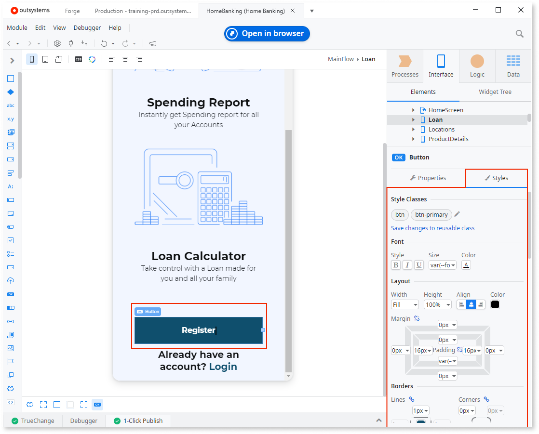Click the CSS style sheet editor icon
539x434 pixels.
tap(78, 59)
